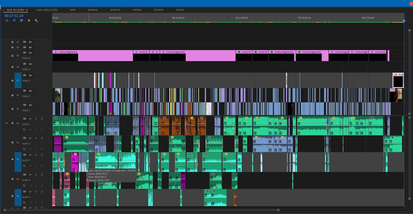
Task: Hide the Video 3 track output
Action: coord(30,75)
